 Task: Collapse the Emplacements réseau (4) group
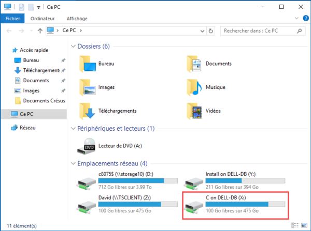point(73,163)
